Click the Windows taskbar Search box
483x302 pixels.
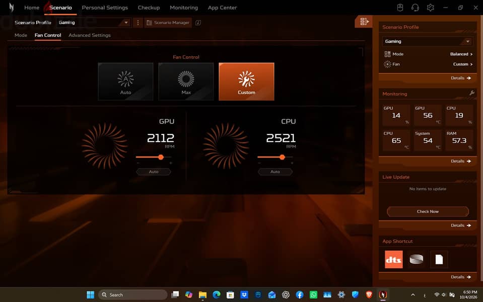pos(133,294)
